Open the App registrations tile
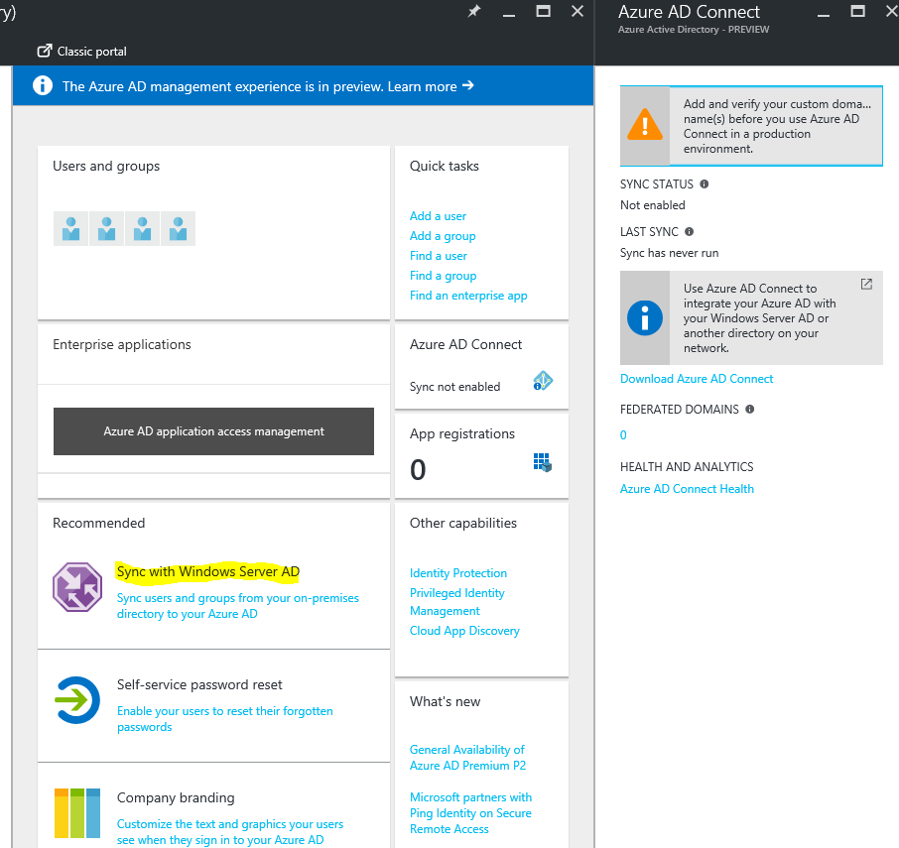The width and height of the screenshot is (899, 848). [481, 455]
